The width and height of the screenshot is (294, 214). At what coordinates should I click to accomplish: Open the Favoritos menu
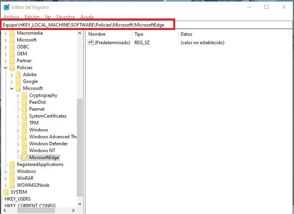(x=66, y=17)
